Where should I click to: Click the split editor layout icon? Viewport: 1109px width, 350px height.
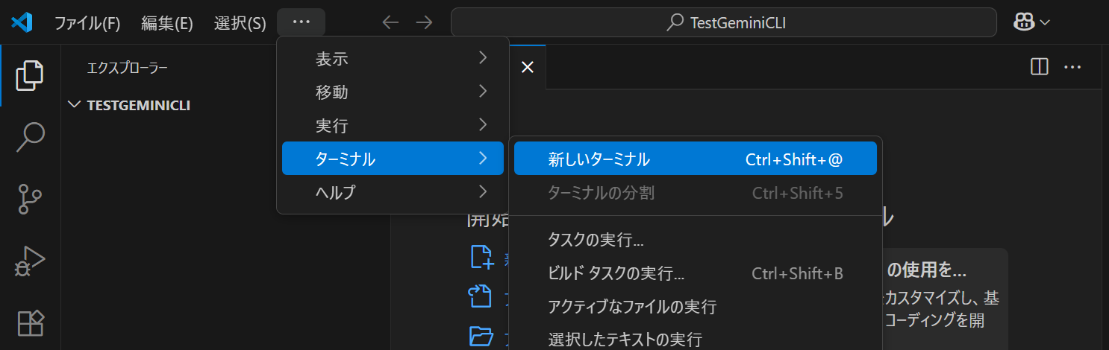(1039, 67)
